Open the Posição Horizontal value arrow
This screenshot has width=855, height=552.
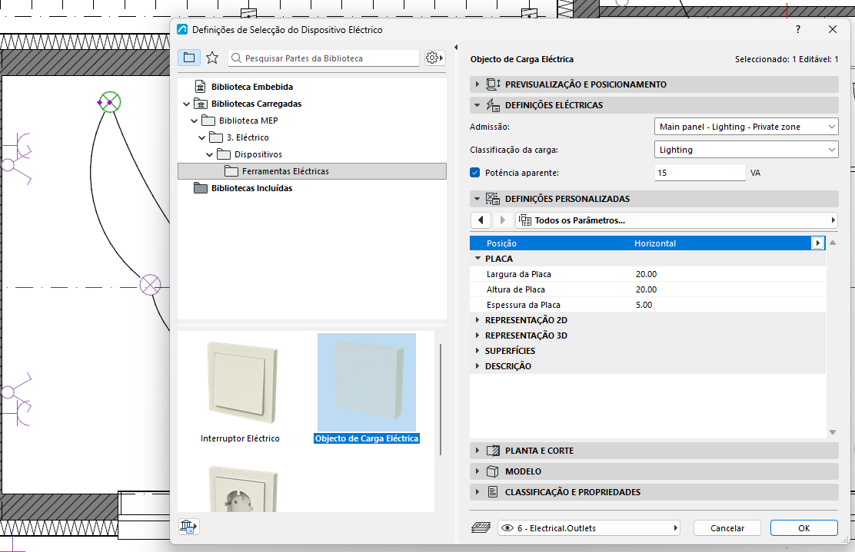tap(817, 243)
